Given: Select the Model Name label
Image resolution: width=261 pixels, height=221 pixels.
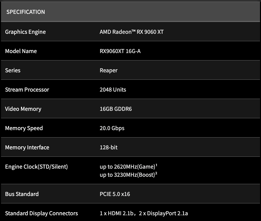Looking at the screenshot, I should (x=21, y=51).
